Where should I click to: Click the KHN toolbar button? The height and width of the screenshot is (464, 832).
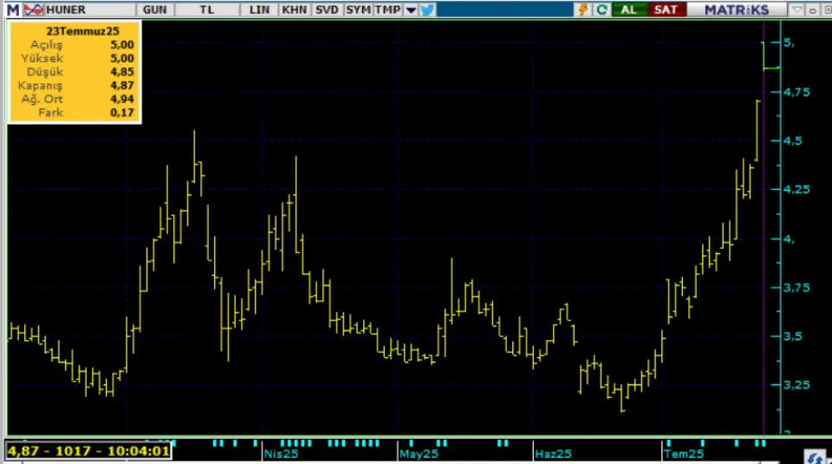coord(295,10)
